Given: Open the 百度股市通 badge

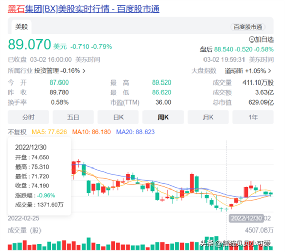Looking at the screenshot, I should click(248, 27).
